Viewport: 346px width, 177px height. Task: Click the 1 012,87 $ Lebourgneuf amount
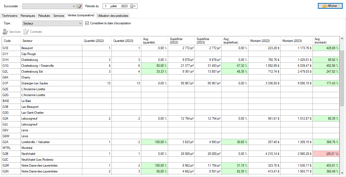296,119
